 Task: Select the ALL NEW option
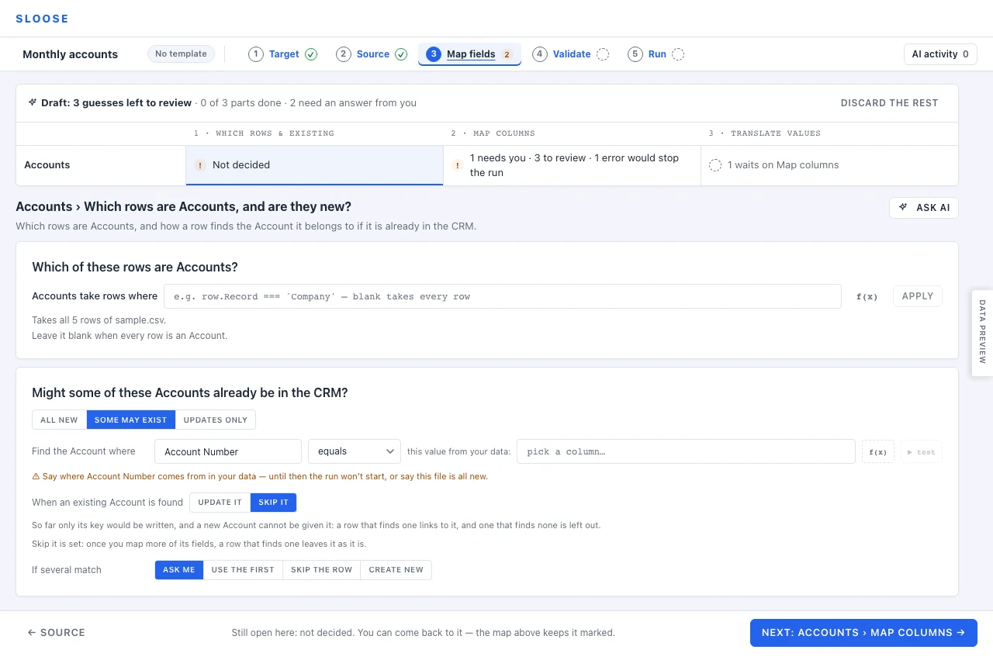tap(59, 420)
